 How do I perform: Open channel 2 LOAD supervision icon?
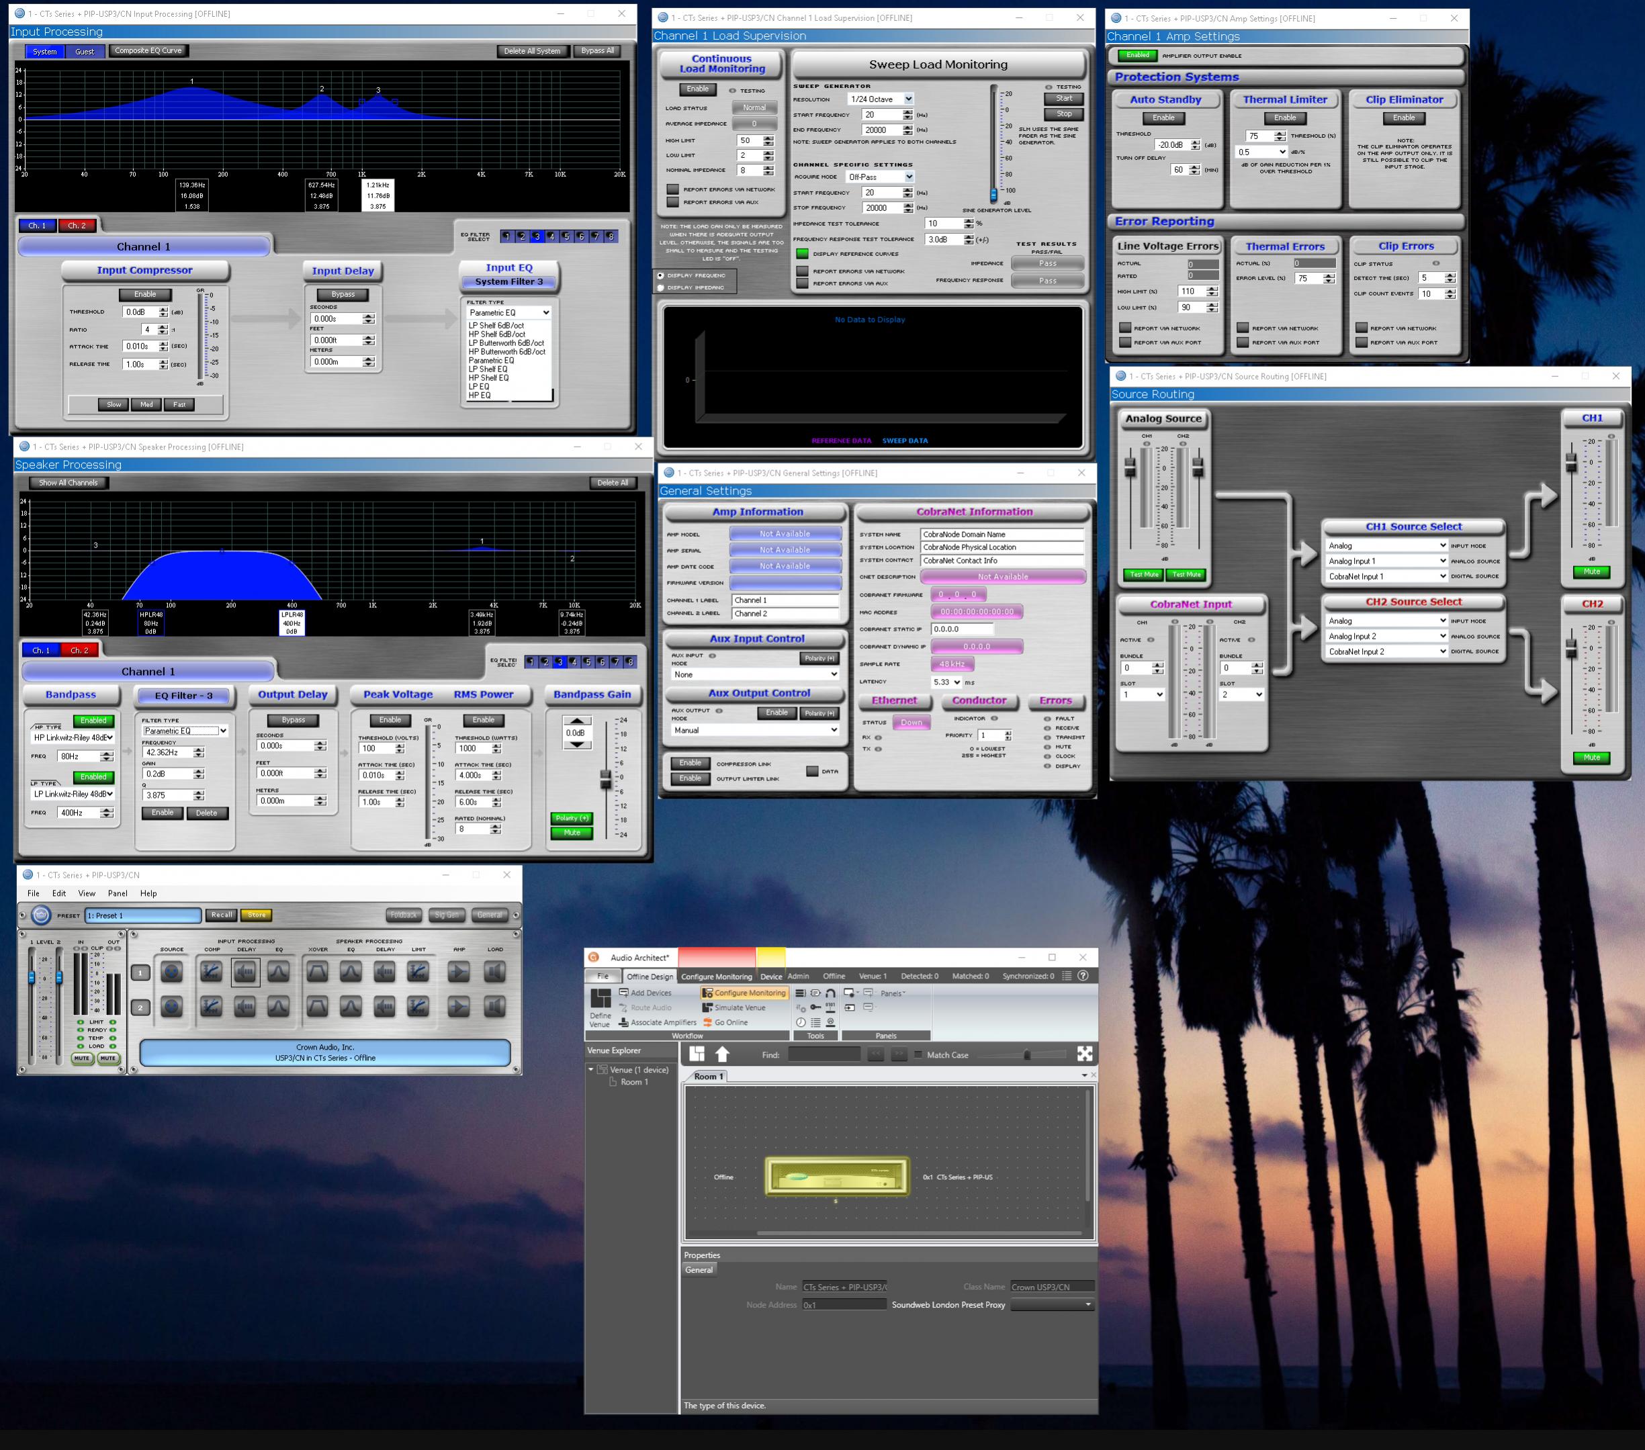tap(494, 1006)
